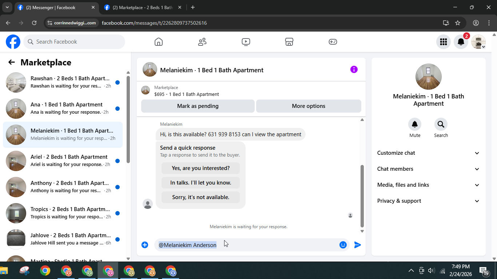497x279 pixels.
Task: Send quick response Yes, are you interested?
Action: [200, 168]
